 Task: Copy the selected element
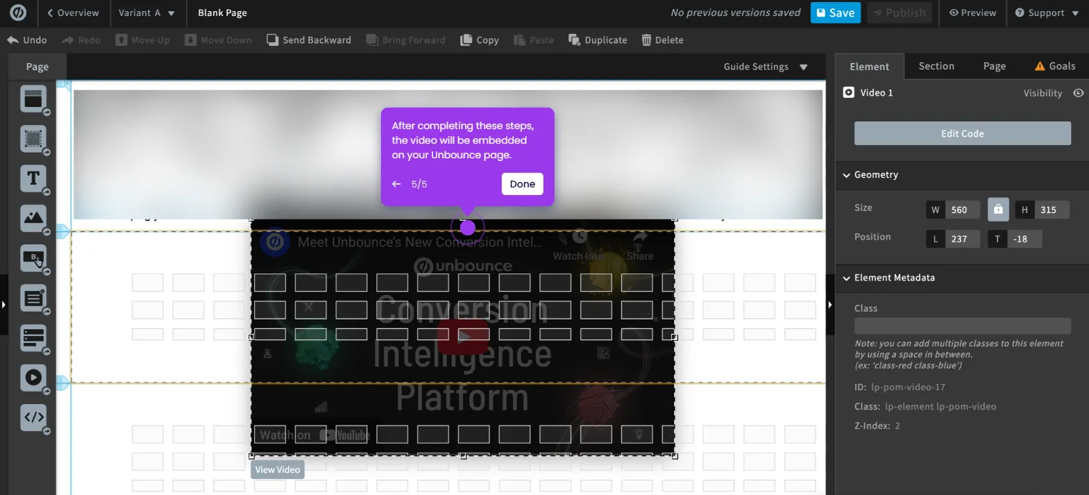point(480,40)
